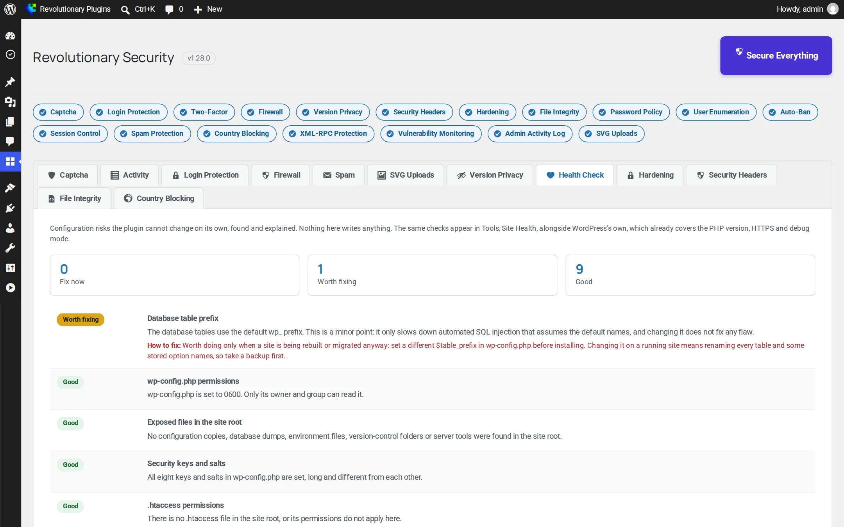Click the collapse menu play icon

tap(10, 288)
